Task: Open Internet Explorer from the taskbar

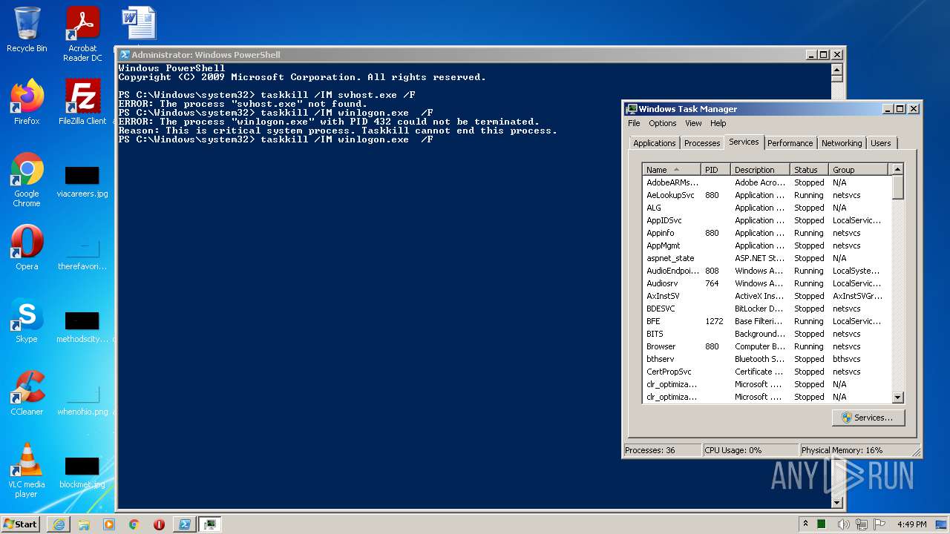Action: coord(59,524)
